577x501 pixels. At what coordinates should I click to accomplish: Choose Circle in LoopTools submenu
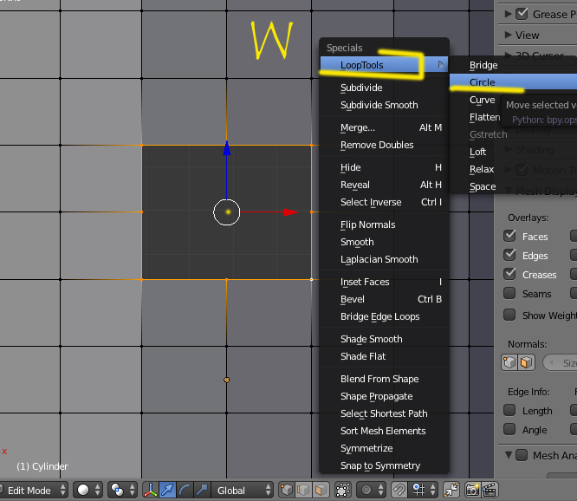tap(514, 82)
